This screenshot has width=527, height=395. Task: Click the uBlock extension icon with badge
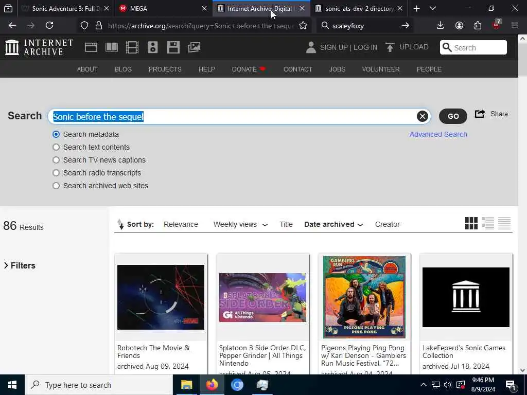pyautogui.click(x=497, y=25)
